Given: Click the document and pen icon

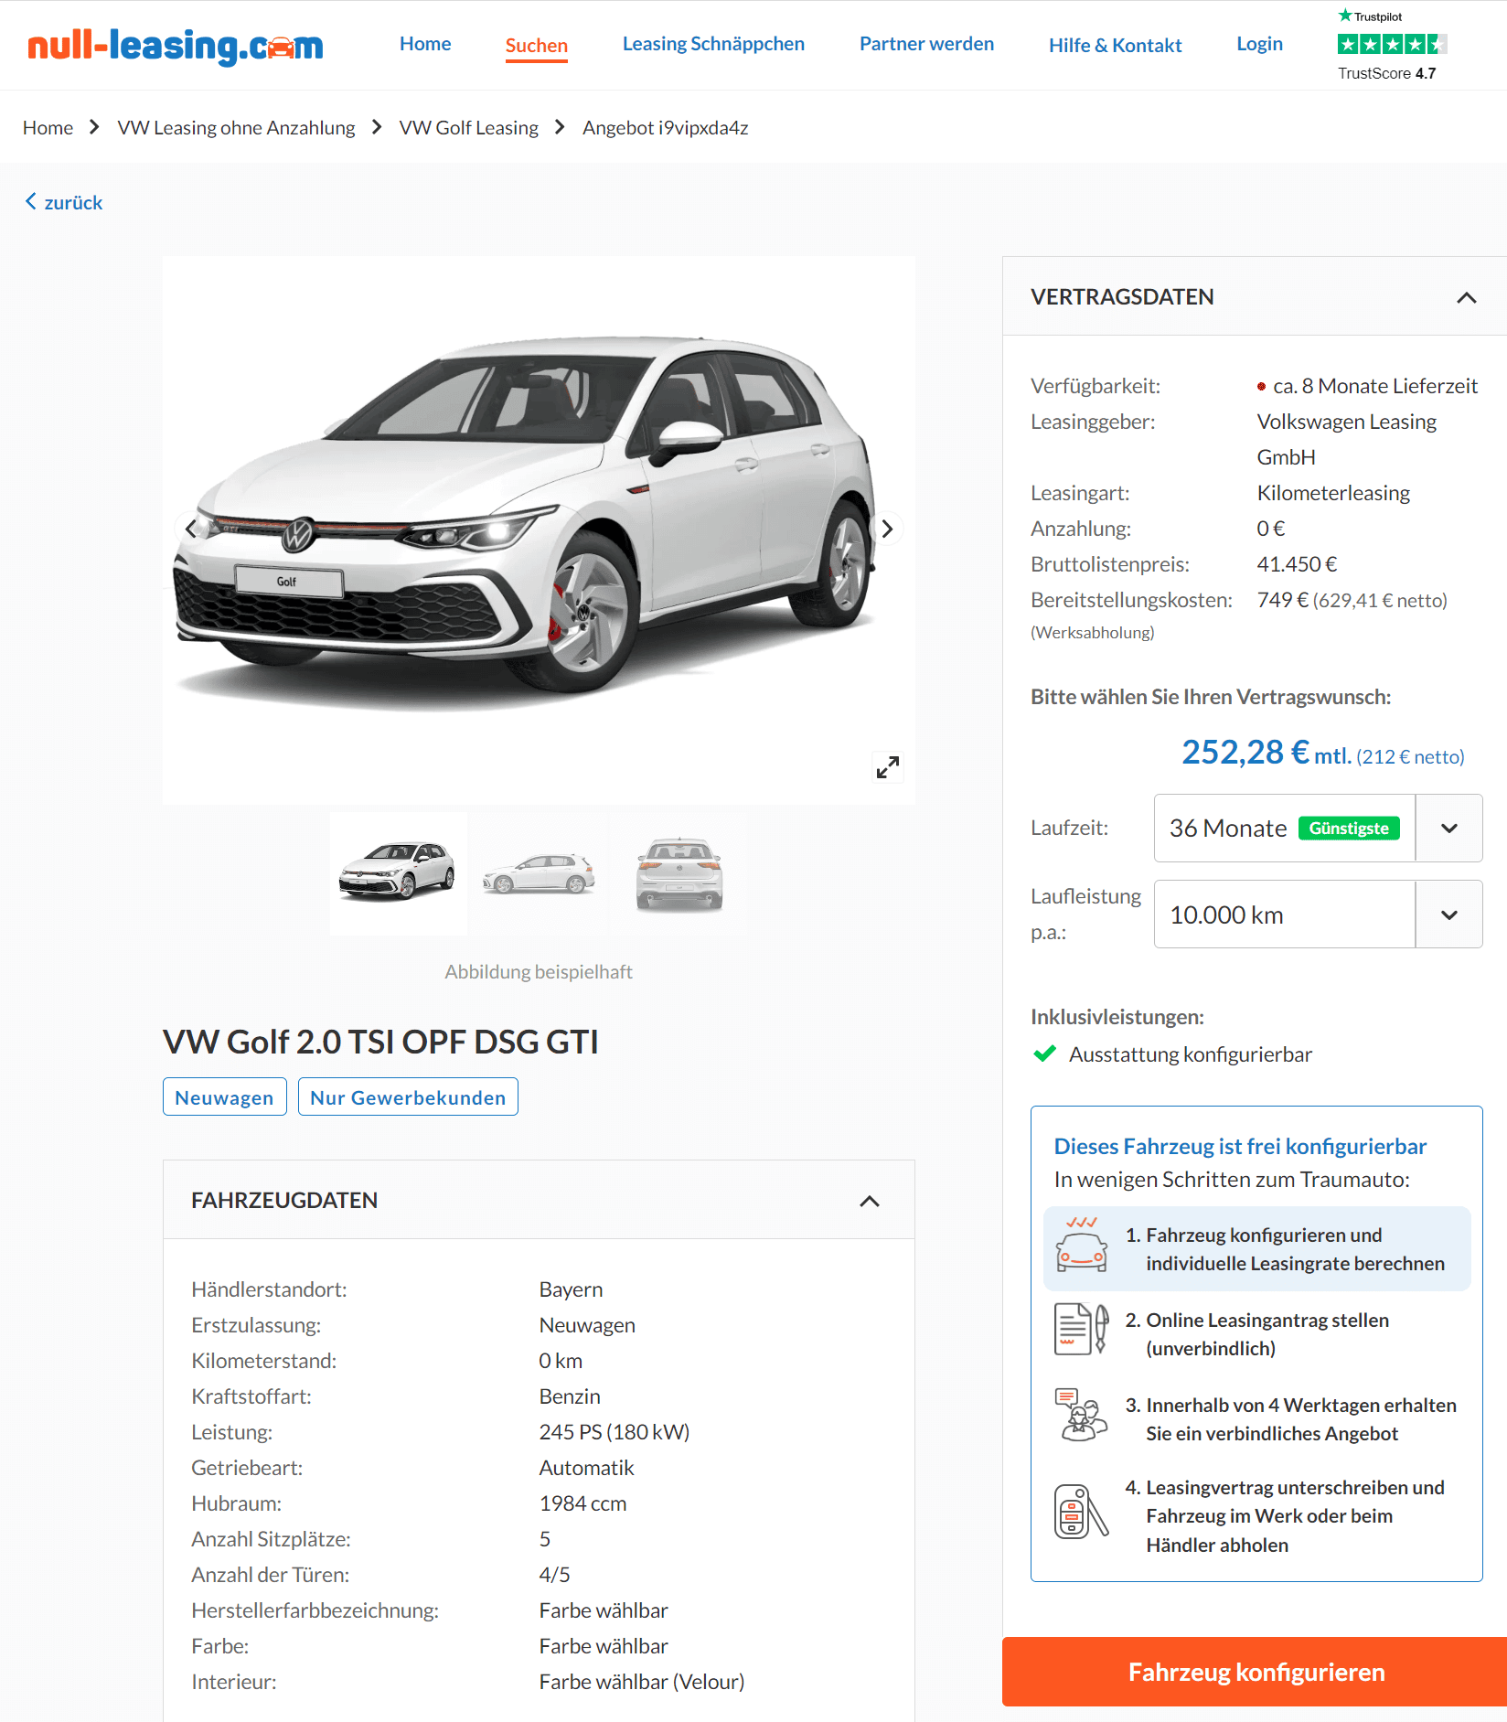Looking at the screenshot, I should pos(1082,1330).
